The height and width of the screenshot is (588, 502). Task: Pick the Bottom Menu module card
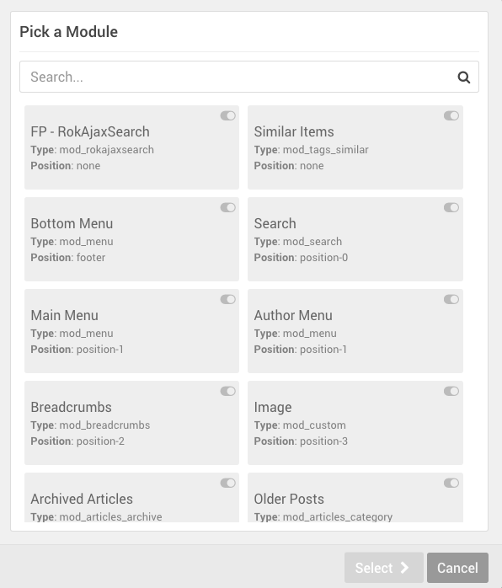pos(131,239)
